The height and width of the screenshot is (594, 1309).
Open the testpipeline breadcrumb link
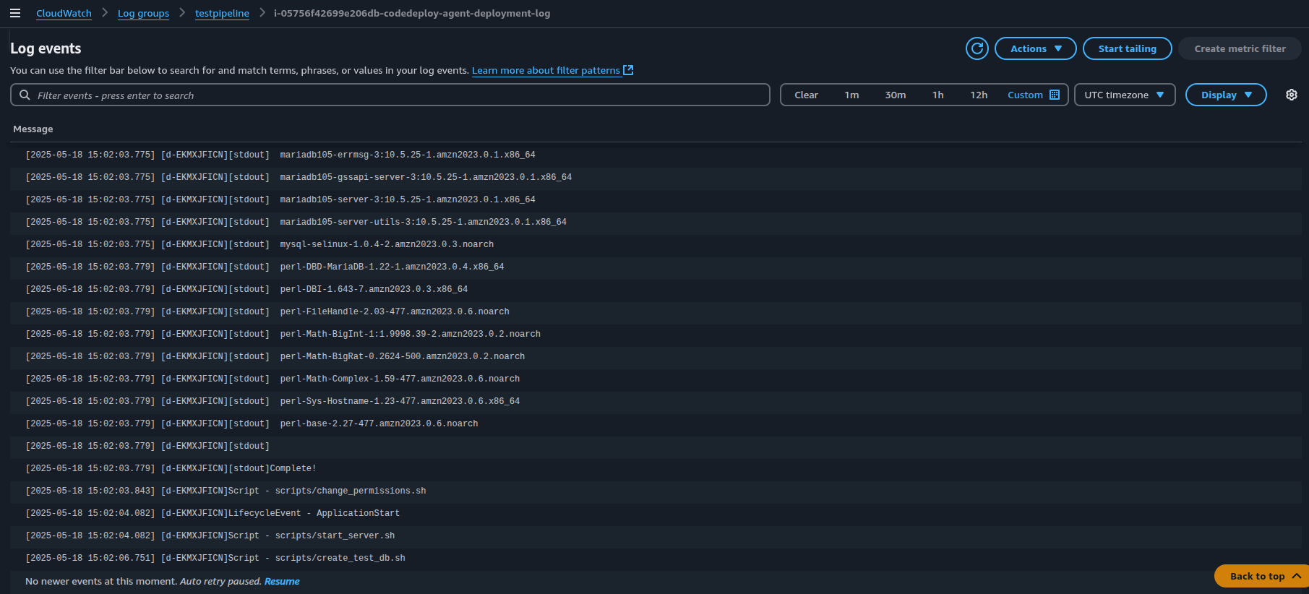point(222,13)
